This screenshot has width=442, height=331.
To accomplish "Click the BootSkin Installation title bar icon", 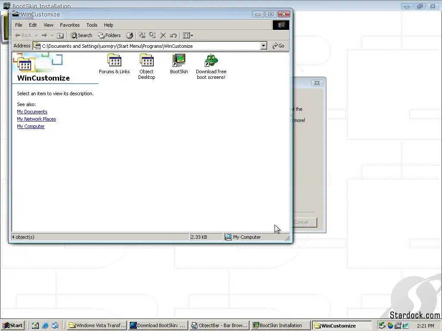I will [6, 6].
